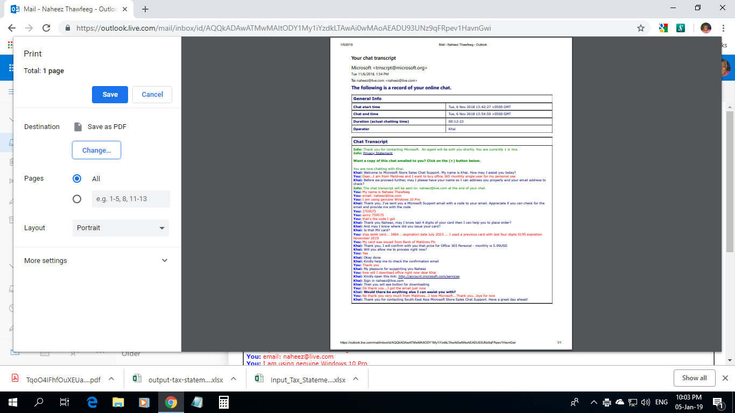Select the custom page range radio button
Screen dimensions: 735x413
pos(77,199)
